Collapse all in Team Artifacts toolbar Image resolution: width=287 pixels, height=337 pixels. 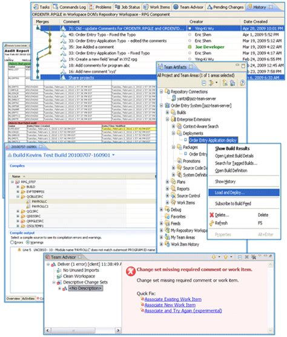point(204,83)
